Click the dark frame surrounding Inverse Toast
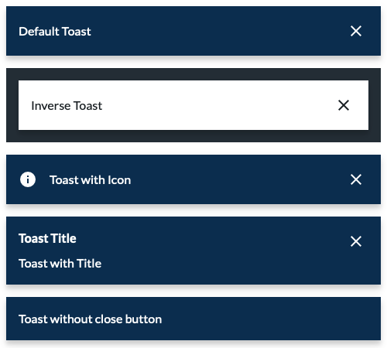Viewport: 387px width, 348px height. [x=193, y=74]
